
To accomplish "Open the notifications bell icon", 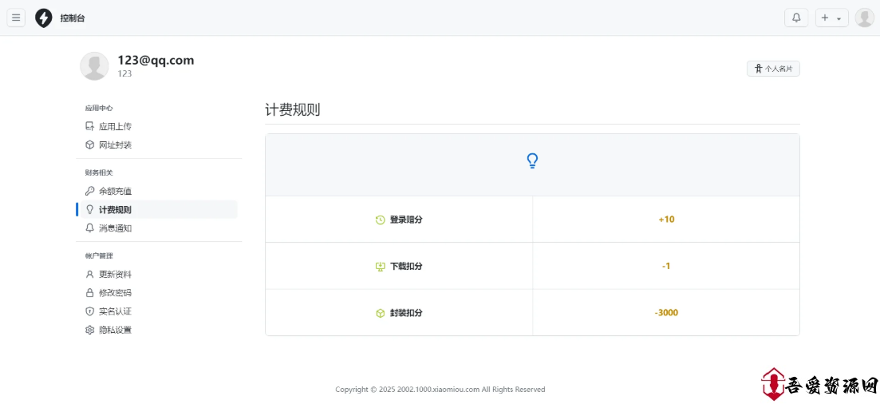I will tap(796, 18).
